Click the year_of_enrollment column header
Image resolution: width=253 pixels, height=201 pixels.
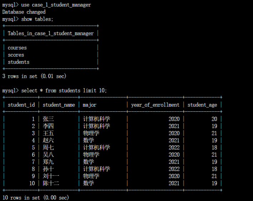(155, 105)
